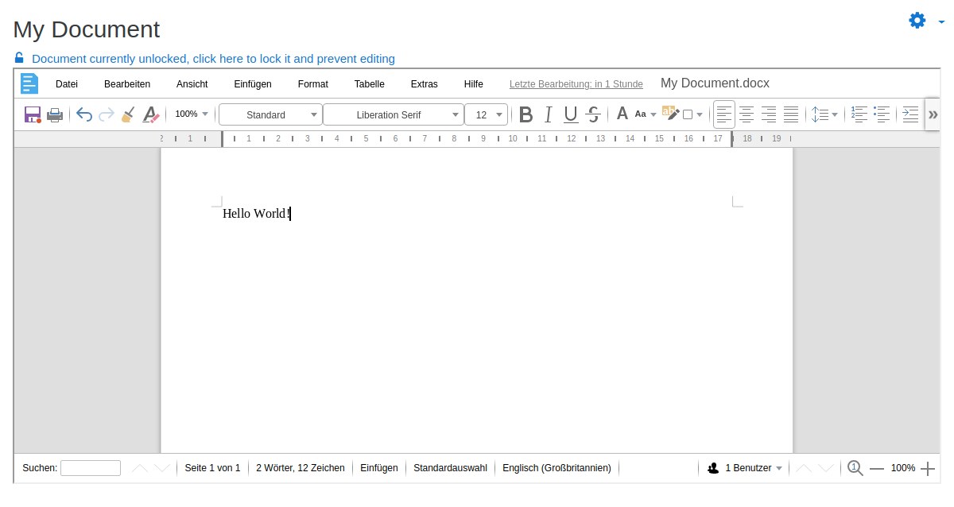Click the line spacing icon
Screen dimensions: 954x507
click(x=820, y=114)
